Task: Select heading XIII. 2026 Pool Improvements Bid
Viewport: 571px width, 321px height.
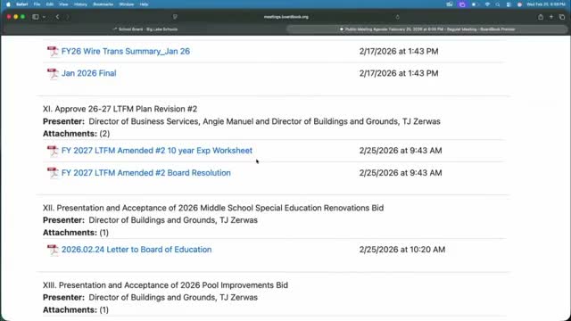Action: [165, 285]
